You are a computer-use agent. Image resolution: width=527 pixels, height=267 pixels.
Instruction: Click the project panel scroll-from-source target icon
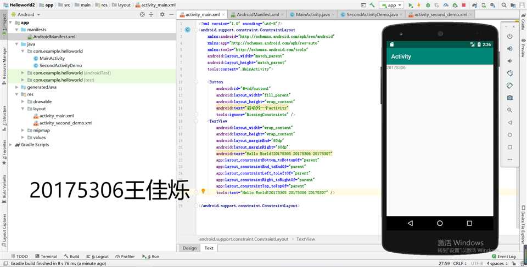tap(142, 14)
